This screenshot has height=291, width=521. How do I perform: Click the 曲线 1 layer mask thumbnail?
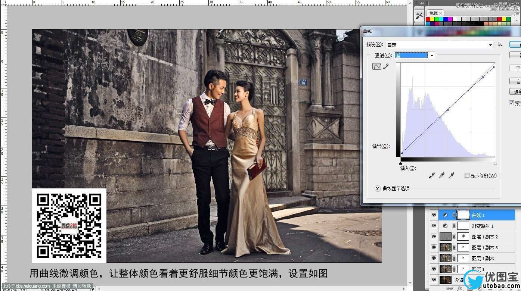point(463,215)
